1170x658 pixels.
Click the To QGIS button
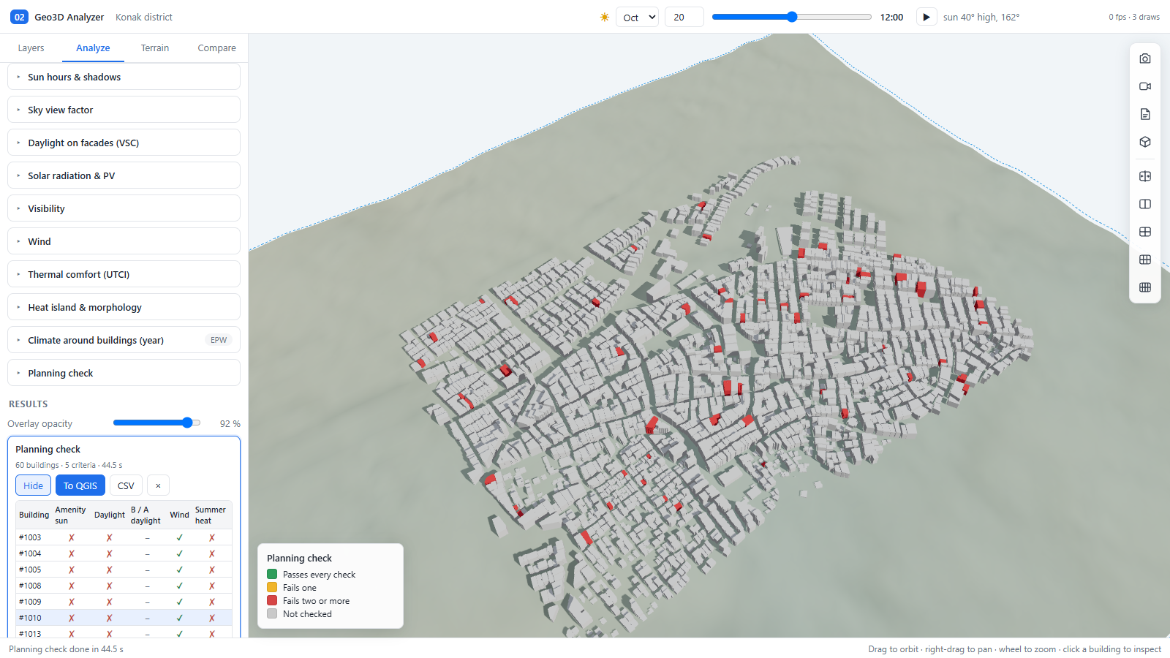[x=80, y=485]
